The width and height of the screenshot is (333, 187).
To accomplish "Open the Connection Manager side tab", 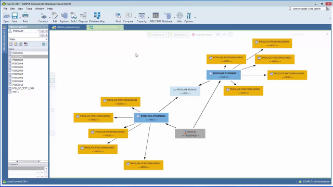I will 4,38.
